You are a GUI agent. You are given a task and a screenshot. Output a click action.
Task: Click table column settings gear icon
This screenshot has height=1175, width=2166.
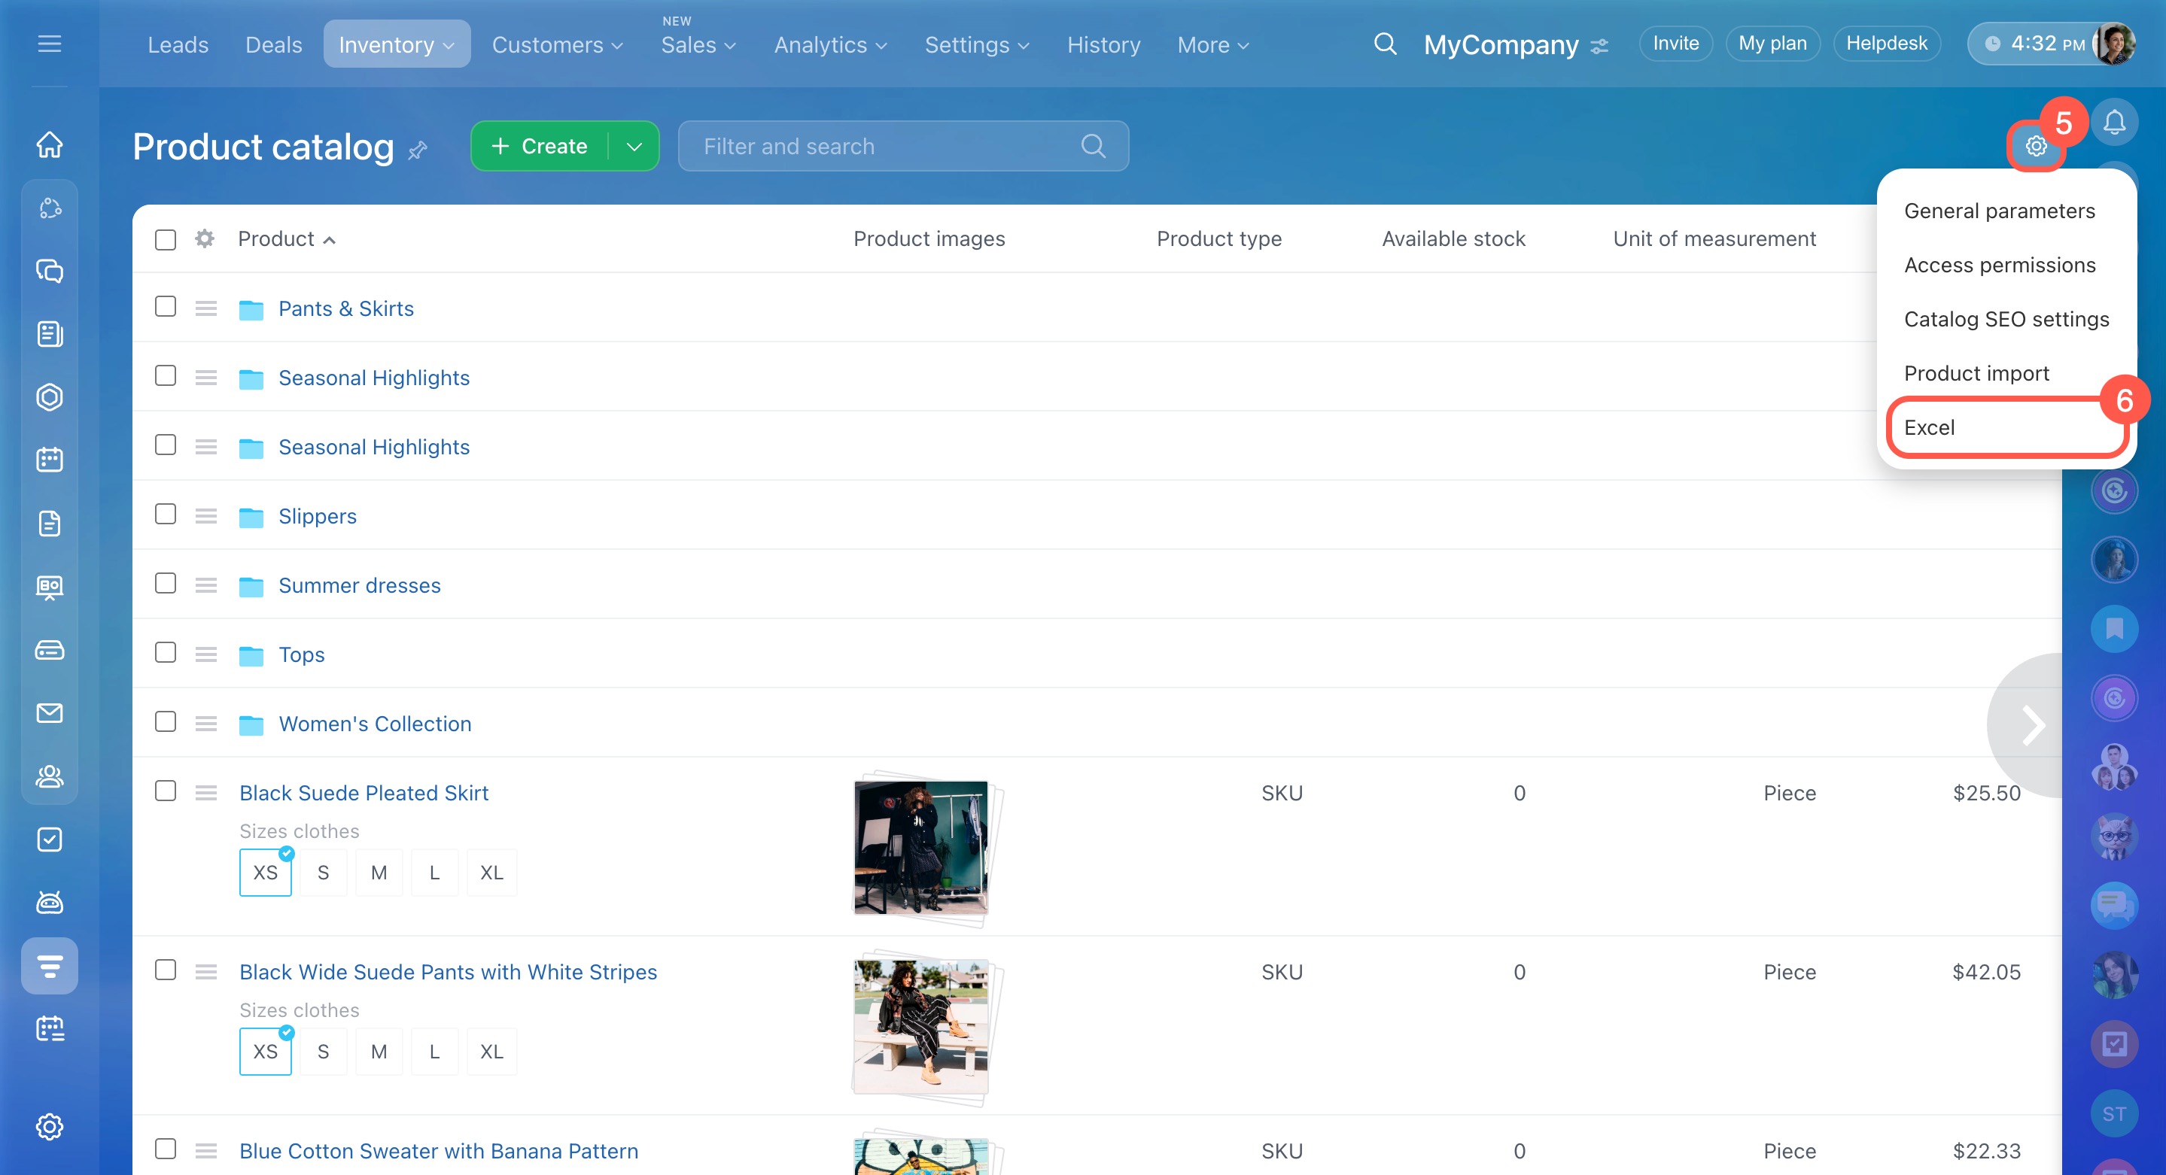(204, 238)
